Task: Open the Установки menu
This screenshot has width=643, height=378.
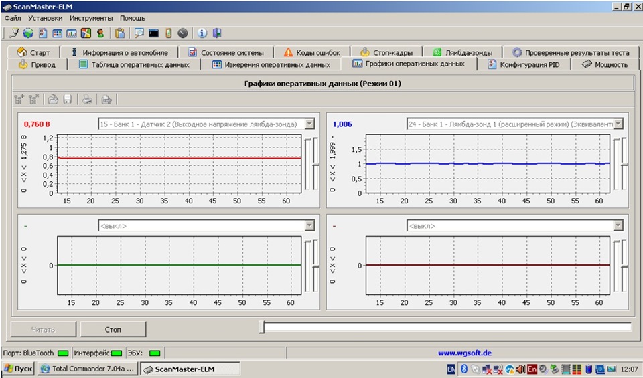Action: tap(45, 19)
